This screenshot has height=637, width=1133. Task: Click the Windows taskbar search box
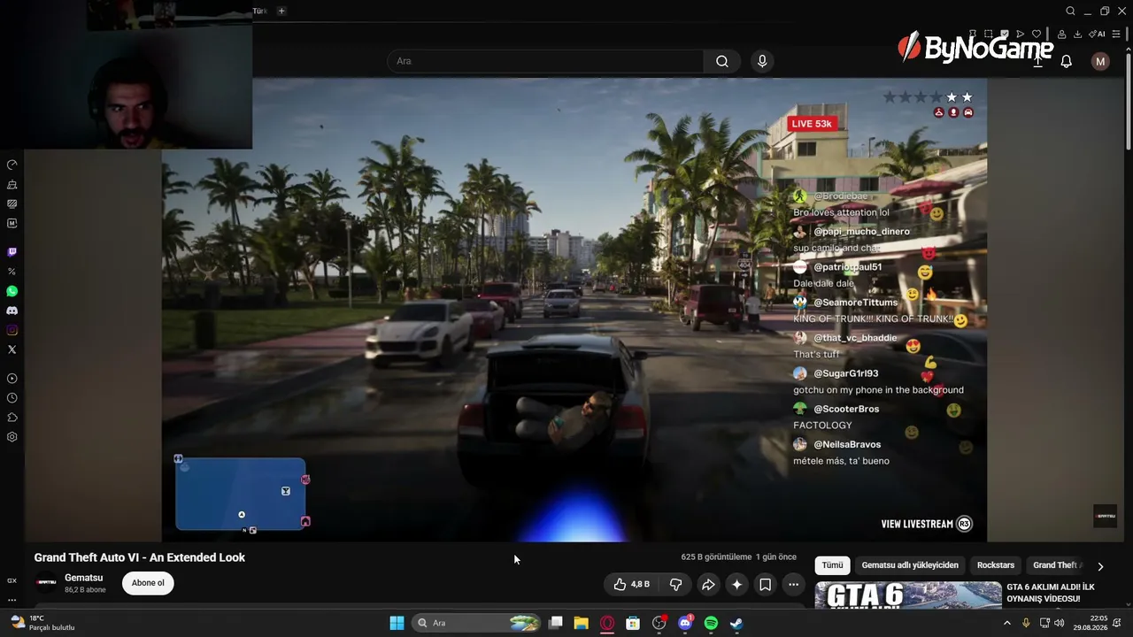point(477,623)
